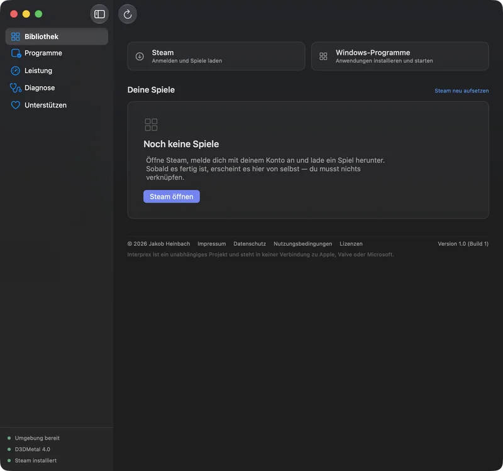Click the green dot beside Steam installiert
The width and height of the screenshot is (503, 471).
click(x=9, y=460)
